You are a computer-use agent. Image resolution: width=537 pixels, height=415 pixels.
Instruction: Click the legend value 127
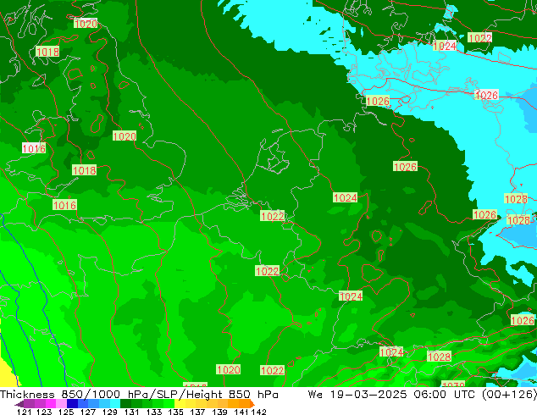[88, 412]
